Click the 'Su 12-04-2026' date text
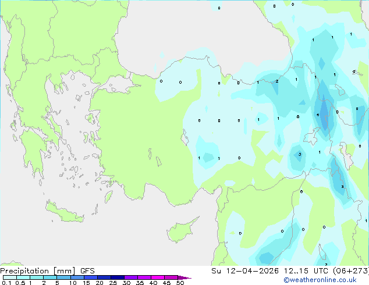 click(x=245, y=271)
